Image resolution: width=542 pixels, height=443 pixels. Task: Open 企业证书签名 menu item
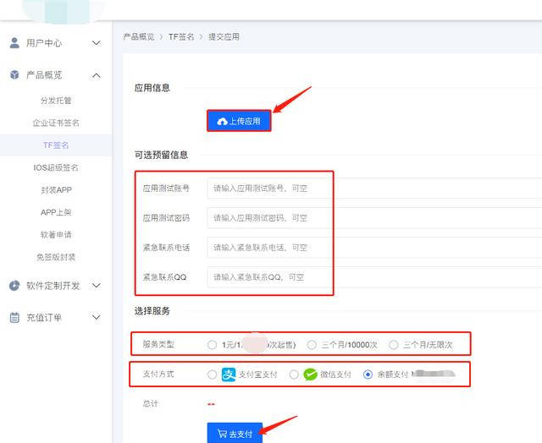point(56,123)
